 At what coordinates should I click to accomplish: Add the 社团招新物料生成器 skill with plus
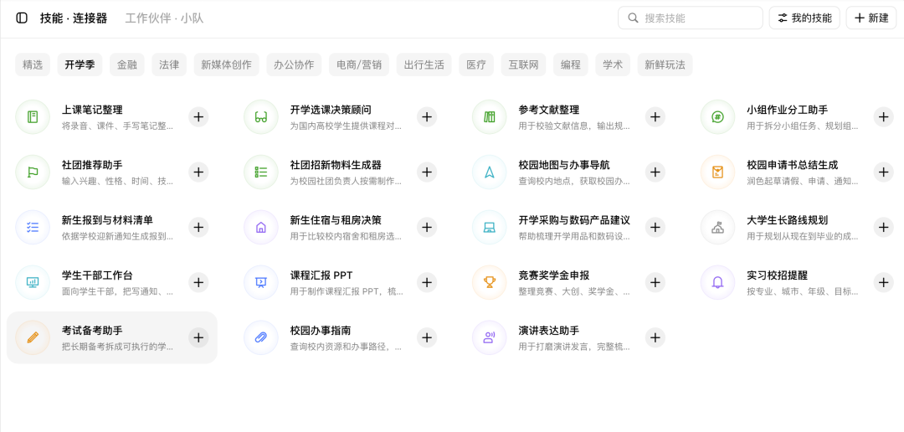(427, 172)
